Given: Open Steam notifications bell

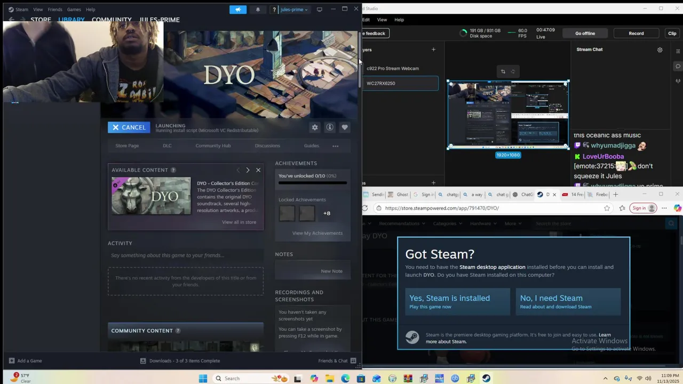Looking at the screenshot, I should (x=258, y=10).
